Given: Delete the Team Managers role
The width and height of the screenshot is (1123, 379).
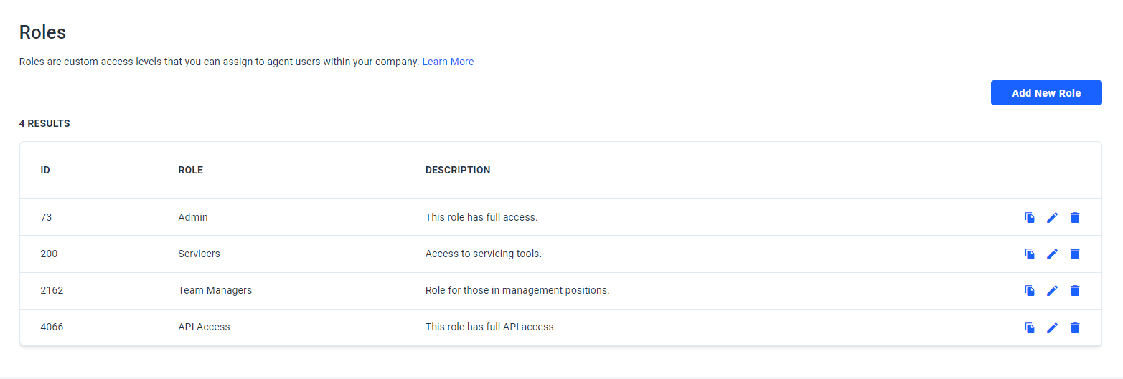Looking at the screenshot, I should [1074, 290].
